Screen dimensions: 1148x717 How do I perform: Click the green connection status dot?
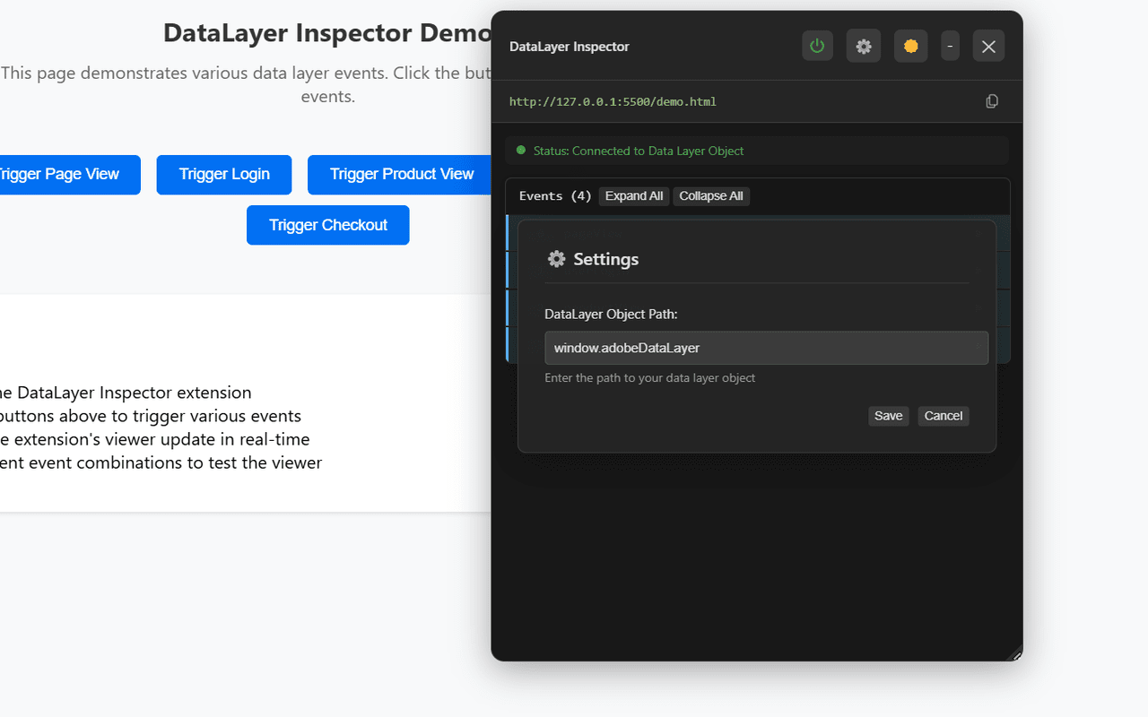pyautogui.click(x=521, y=150)
